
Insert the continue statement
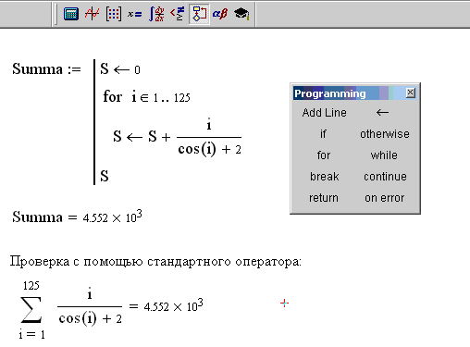[385, 177]
